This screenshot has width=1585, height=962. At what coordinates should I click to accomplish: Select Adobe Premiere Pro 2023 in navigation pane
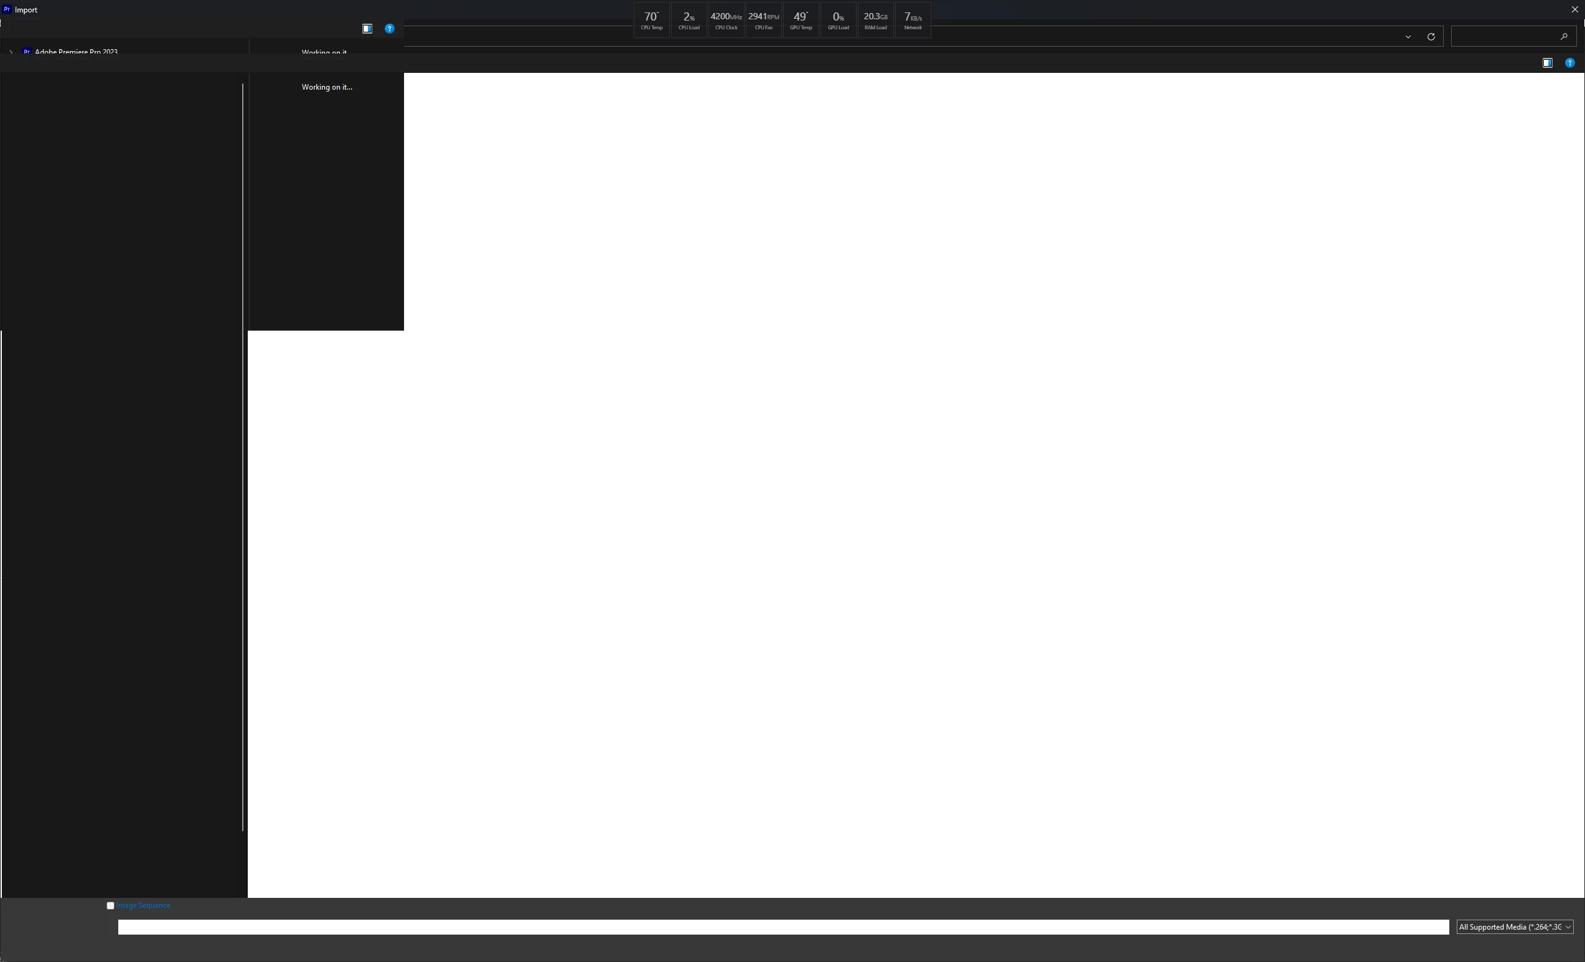click(76, 52)
